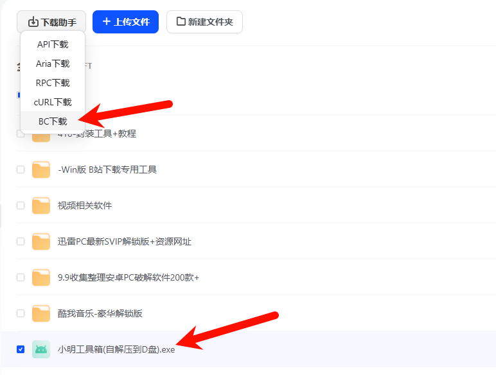Screen dimensions: 496x375
Task: Choose cURL下载 from the menu
Action: pyautogui.click(x=53, y=102)
